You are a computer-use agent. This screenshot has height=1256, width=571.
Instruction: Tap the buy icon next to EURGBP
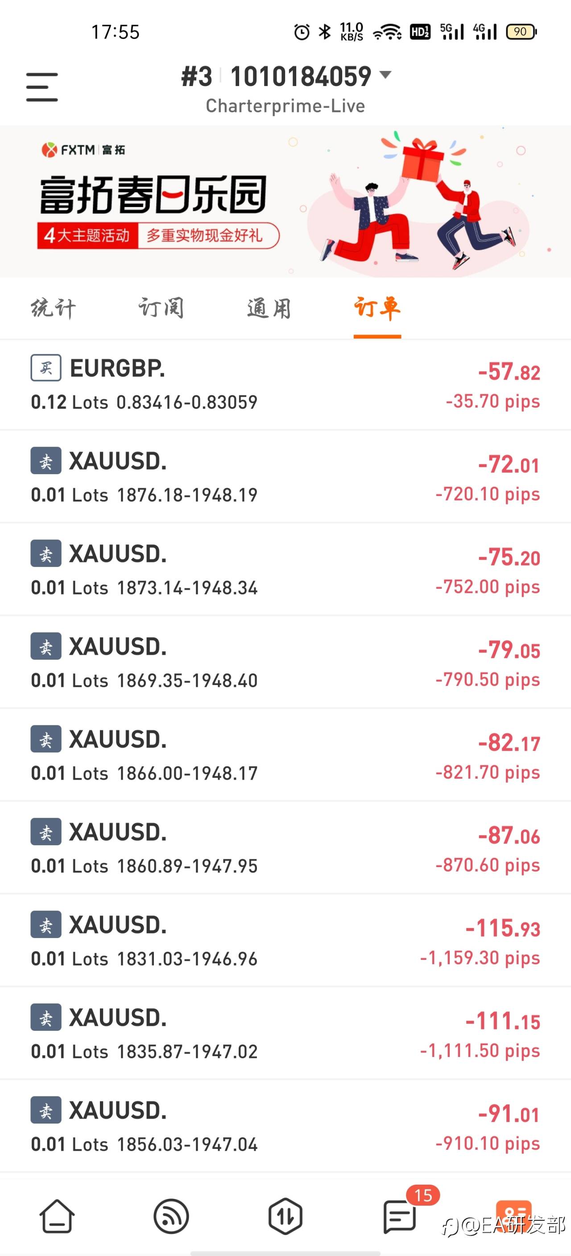pyautogui.click(x=46, y=368)
